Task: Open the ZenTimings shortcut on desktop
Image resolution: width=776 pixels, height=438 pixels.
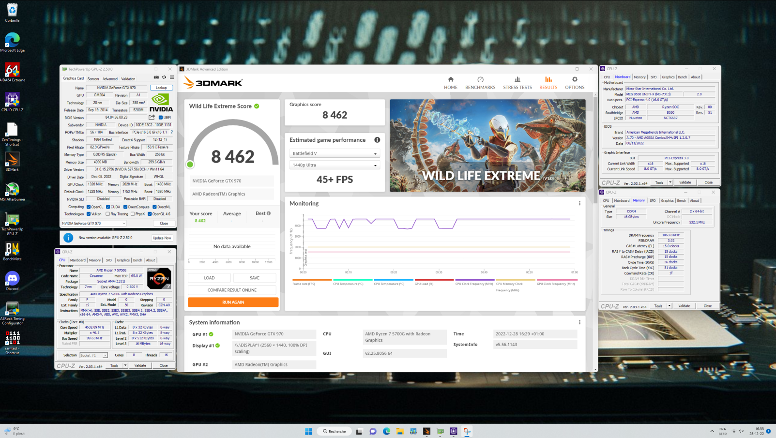Action: (x=12, y=134)
